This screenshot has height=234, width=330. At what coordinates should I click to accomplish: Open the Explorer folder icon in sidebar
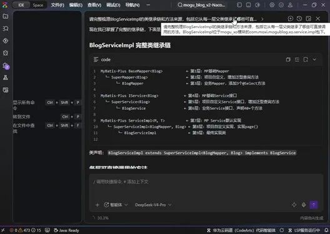6,16
